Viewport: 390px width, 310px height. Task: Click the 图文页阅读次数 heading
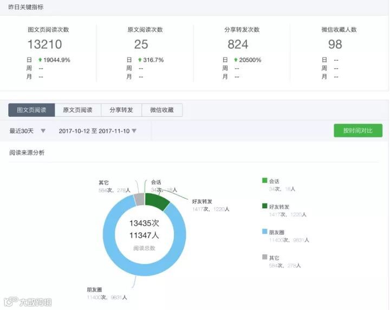48,30
